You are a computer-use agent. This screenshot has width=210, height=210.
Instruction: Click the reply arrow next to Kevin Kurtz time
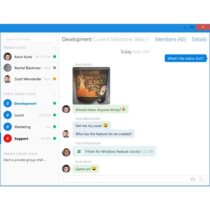point(37,57)
